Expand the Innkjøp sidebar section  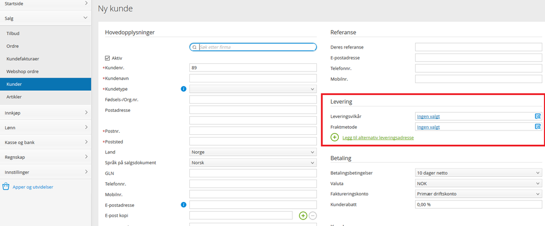coord(45,112)
